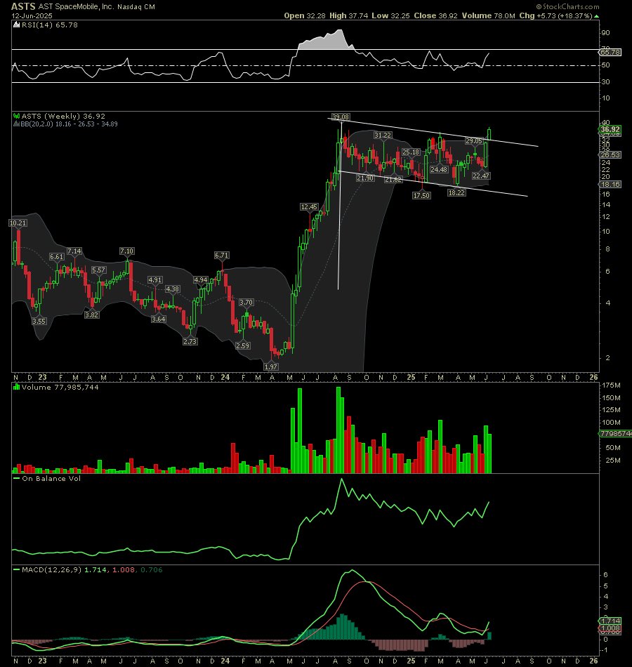632x667 pixels.
Task: Click the Open 32.28 value
Action: pyautogui.click(x=305, y=15)
